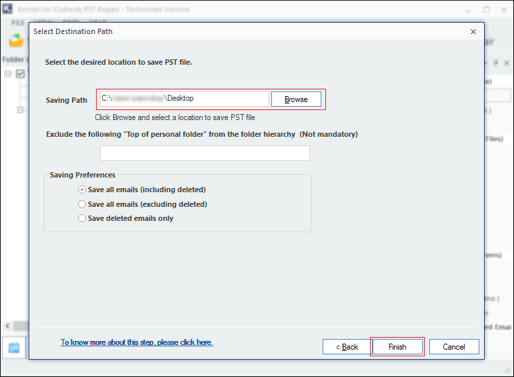This screenshot has width=514, height=377.
Task: Click the Saving Path text field
Action: pyautogui.click(x=184, y=99)
